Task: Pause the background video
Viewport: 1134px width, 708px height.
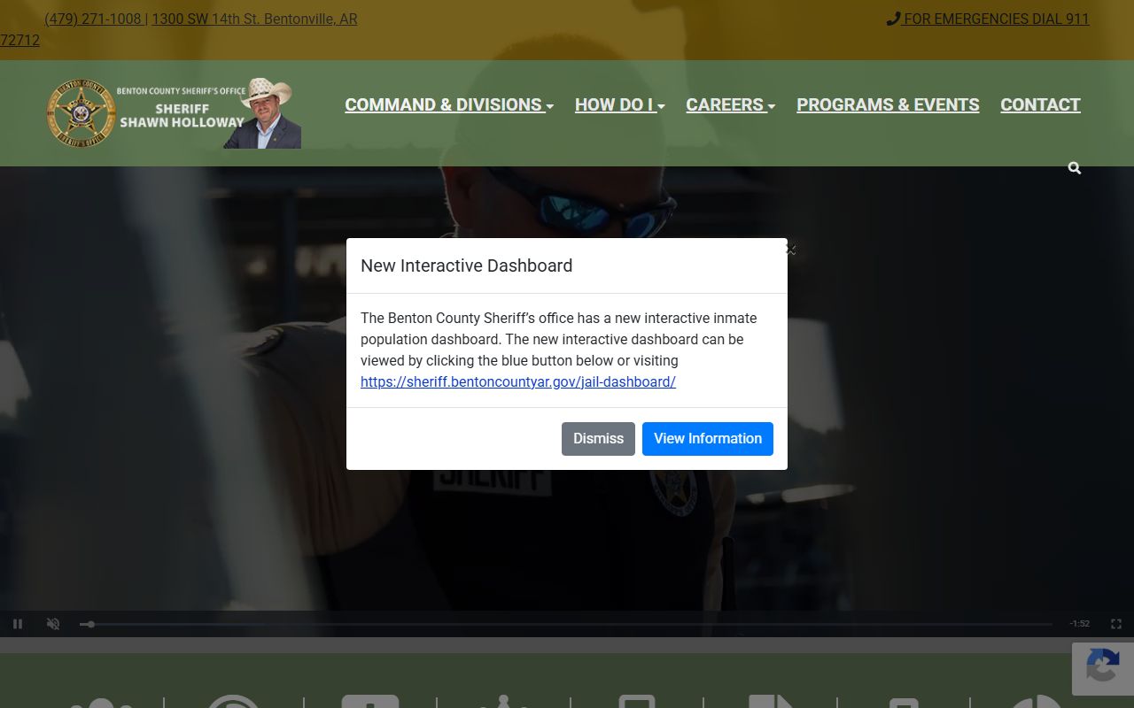Action: click(x=18, y=624)
